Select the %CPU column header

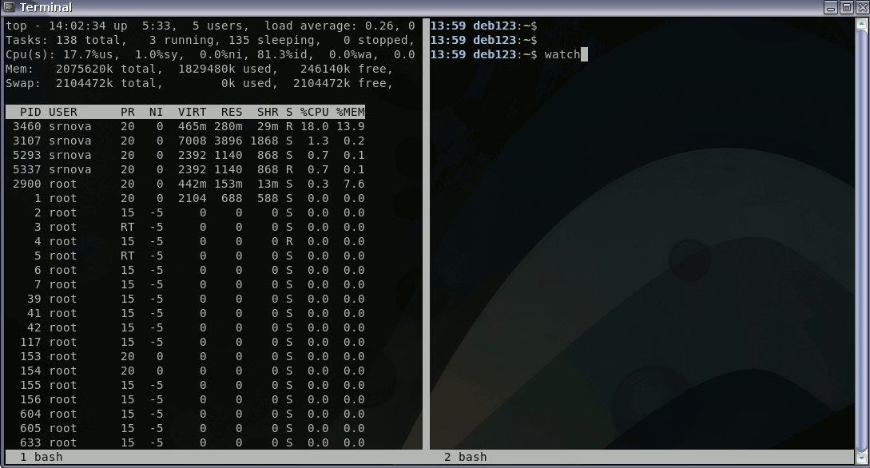(314, 112)
